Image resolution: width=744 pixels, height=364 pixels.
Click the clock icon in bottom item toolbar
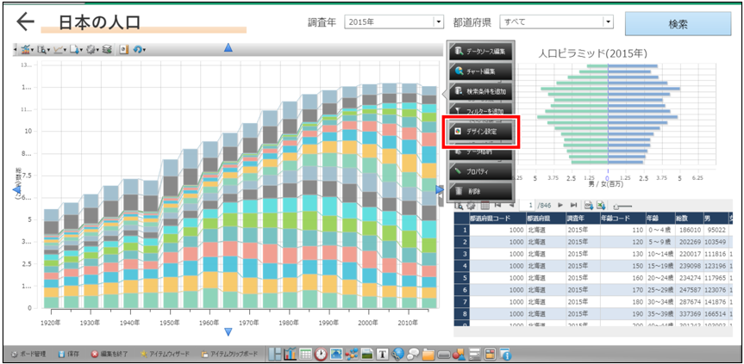[x=320, y=354]
